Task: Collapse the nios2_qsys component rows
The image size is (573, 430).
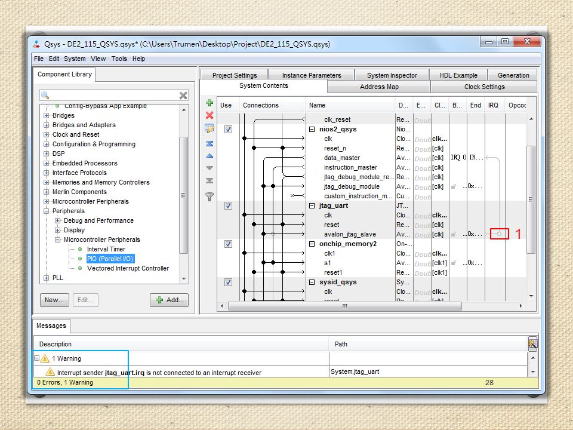Action: [312, 129]
